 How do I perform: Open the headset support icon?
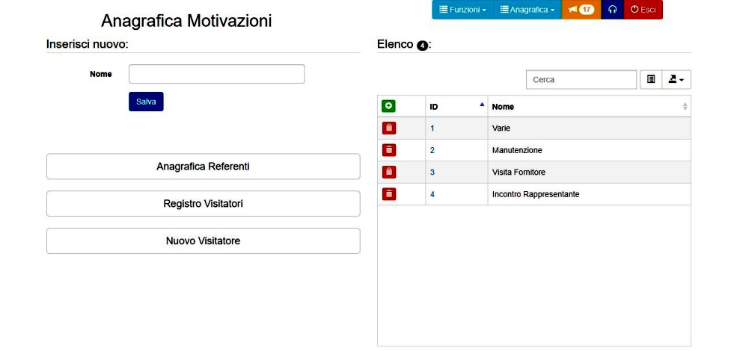(612, 10)
